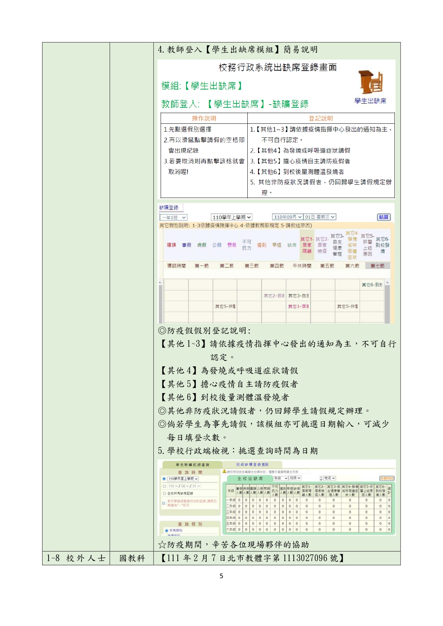
Task: Choose the 喪假 leave type
Action: (232, 245)
